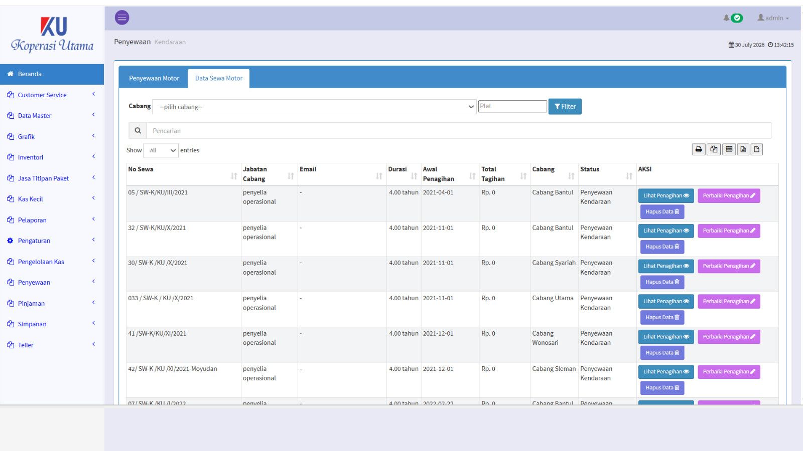The image size is (803, 451).
Task: Sort by the No Sewa column
Action: coord(183,174)
